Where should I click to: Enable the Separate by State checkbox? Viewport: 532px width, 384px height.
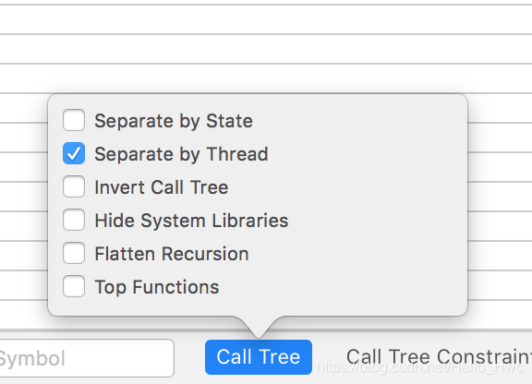(x=74, y=120)
